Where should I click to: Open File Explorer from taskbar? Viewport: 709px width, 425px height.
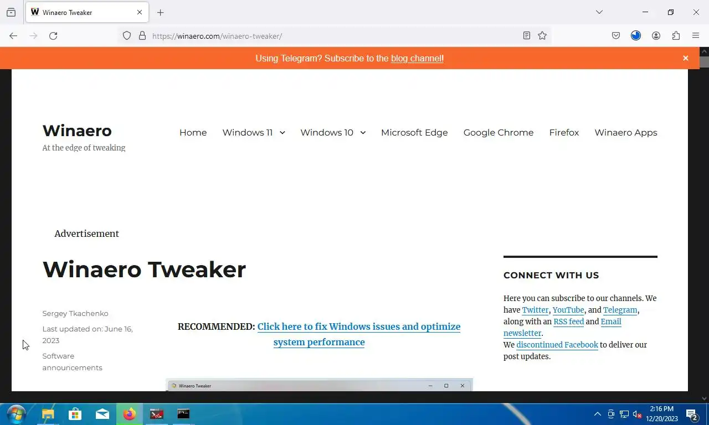click(48, 414)
